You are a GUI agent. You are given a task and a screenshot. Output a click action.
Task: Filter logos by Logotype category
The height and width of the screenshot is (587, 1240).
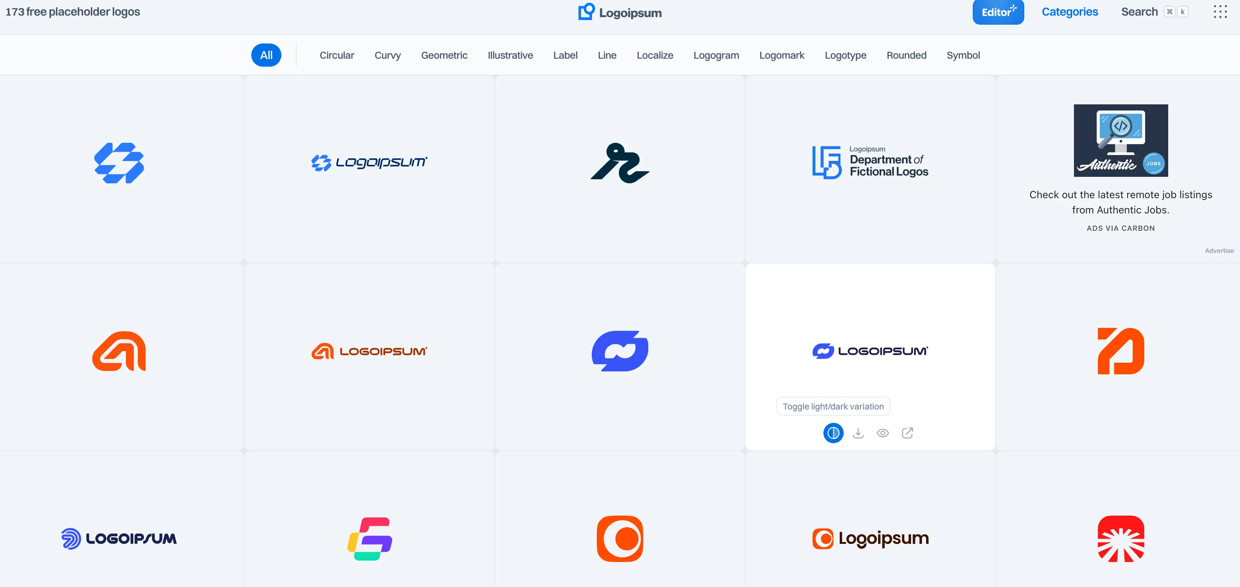click(x=845, y=55)
